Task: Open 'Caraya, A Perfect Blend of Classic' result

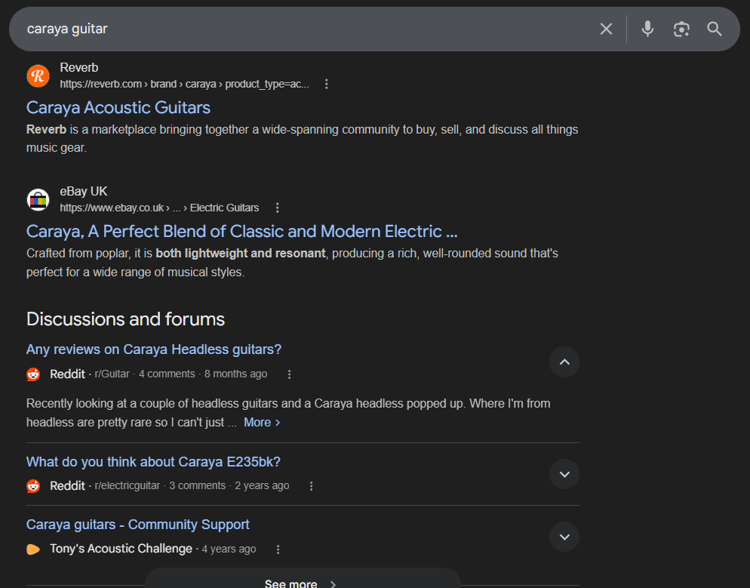Action: 241,232
